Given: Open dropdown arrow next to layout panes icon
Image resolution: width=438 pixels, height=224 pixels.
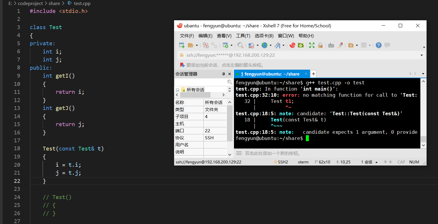Looking at the screenshot, I should (x=370, y=45).
